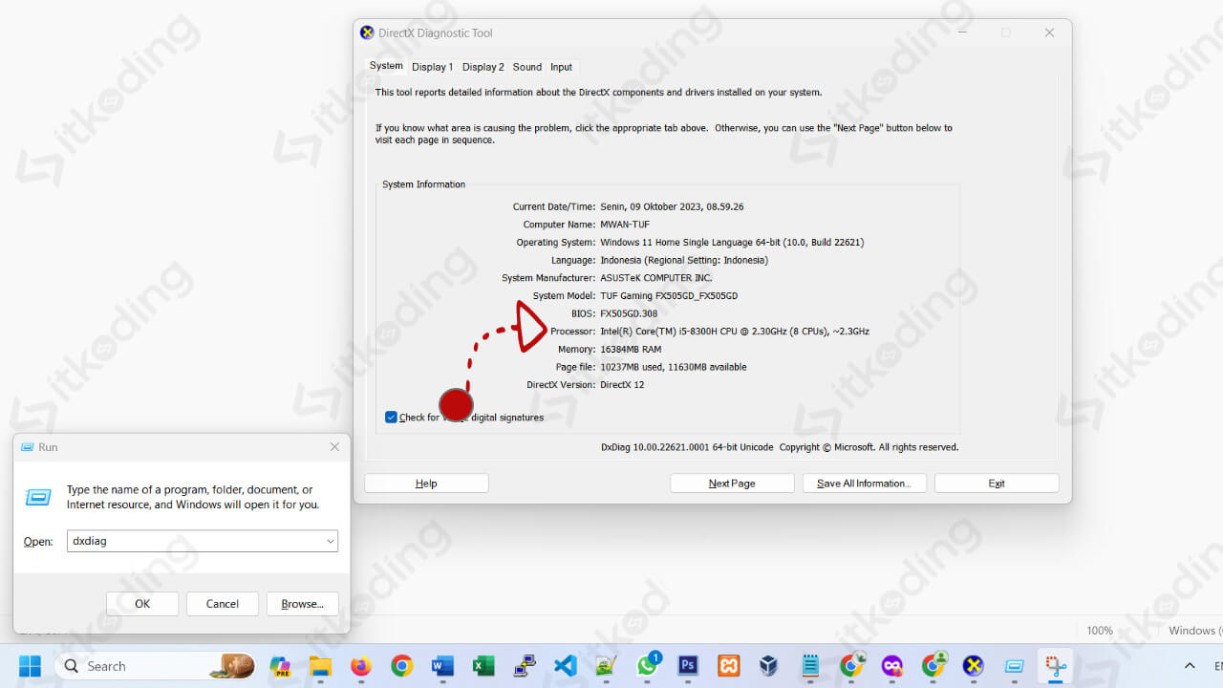
Task: Open the Input tab
Action: pos(562,67)
